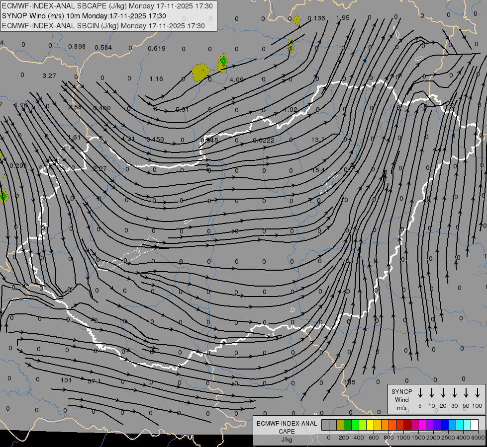Click the SYNOP Wind 10m title line
The height and width of the screenshot is (447, 487).
pyautogui.click(x=84, y=16)
